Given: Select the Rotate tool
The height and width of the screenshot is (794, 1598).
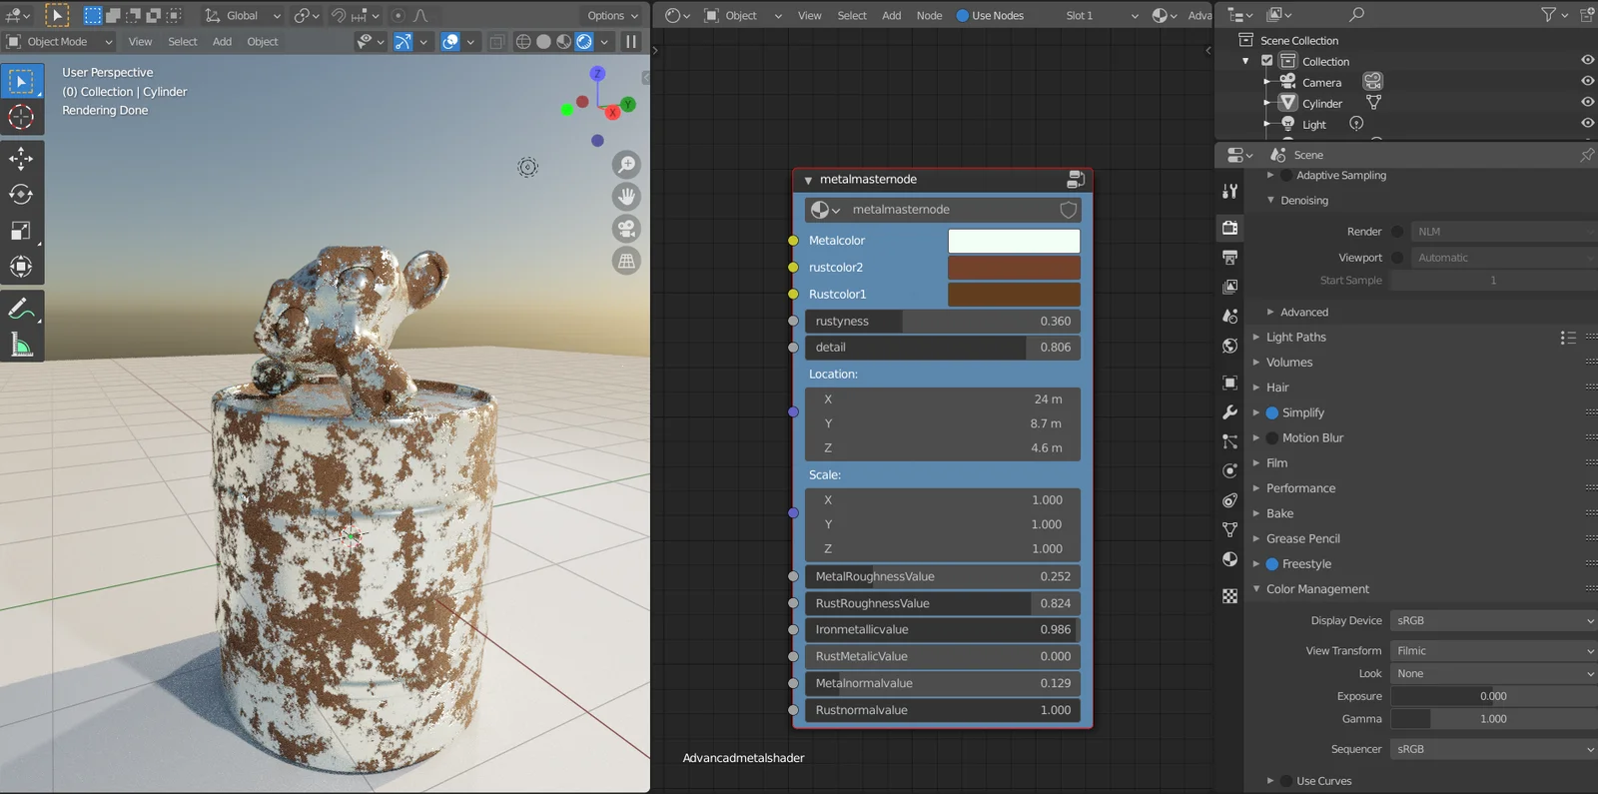Looking at the screenshot, I should [21, 195].
